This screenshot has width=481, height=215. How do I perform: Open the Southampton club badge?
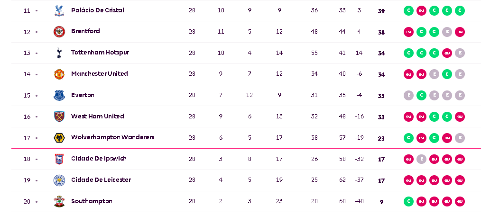pyautogui.click(x=59, y=201)
